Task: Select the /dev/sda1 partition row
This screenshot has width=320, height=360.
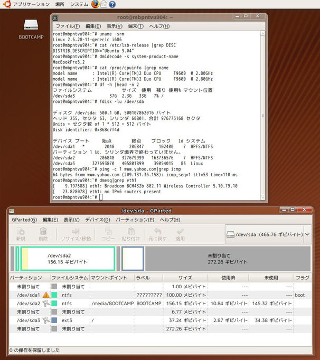Action: pyautogui.click(x=161, y=295)
